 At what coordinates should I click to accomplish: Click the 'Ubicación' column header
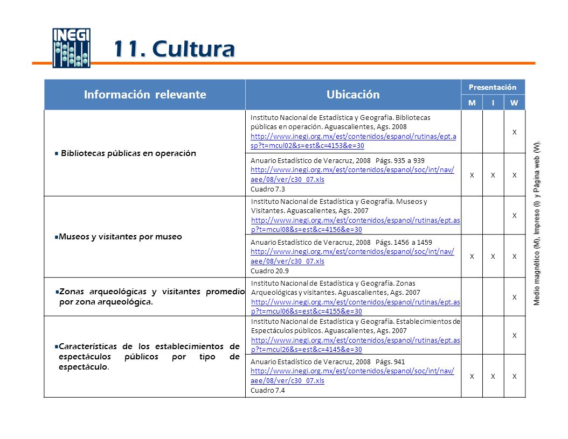pos(353,94)
